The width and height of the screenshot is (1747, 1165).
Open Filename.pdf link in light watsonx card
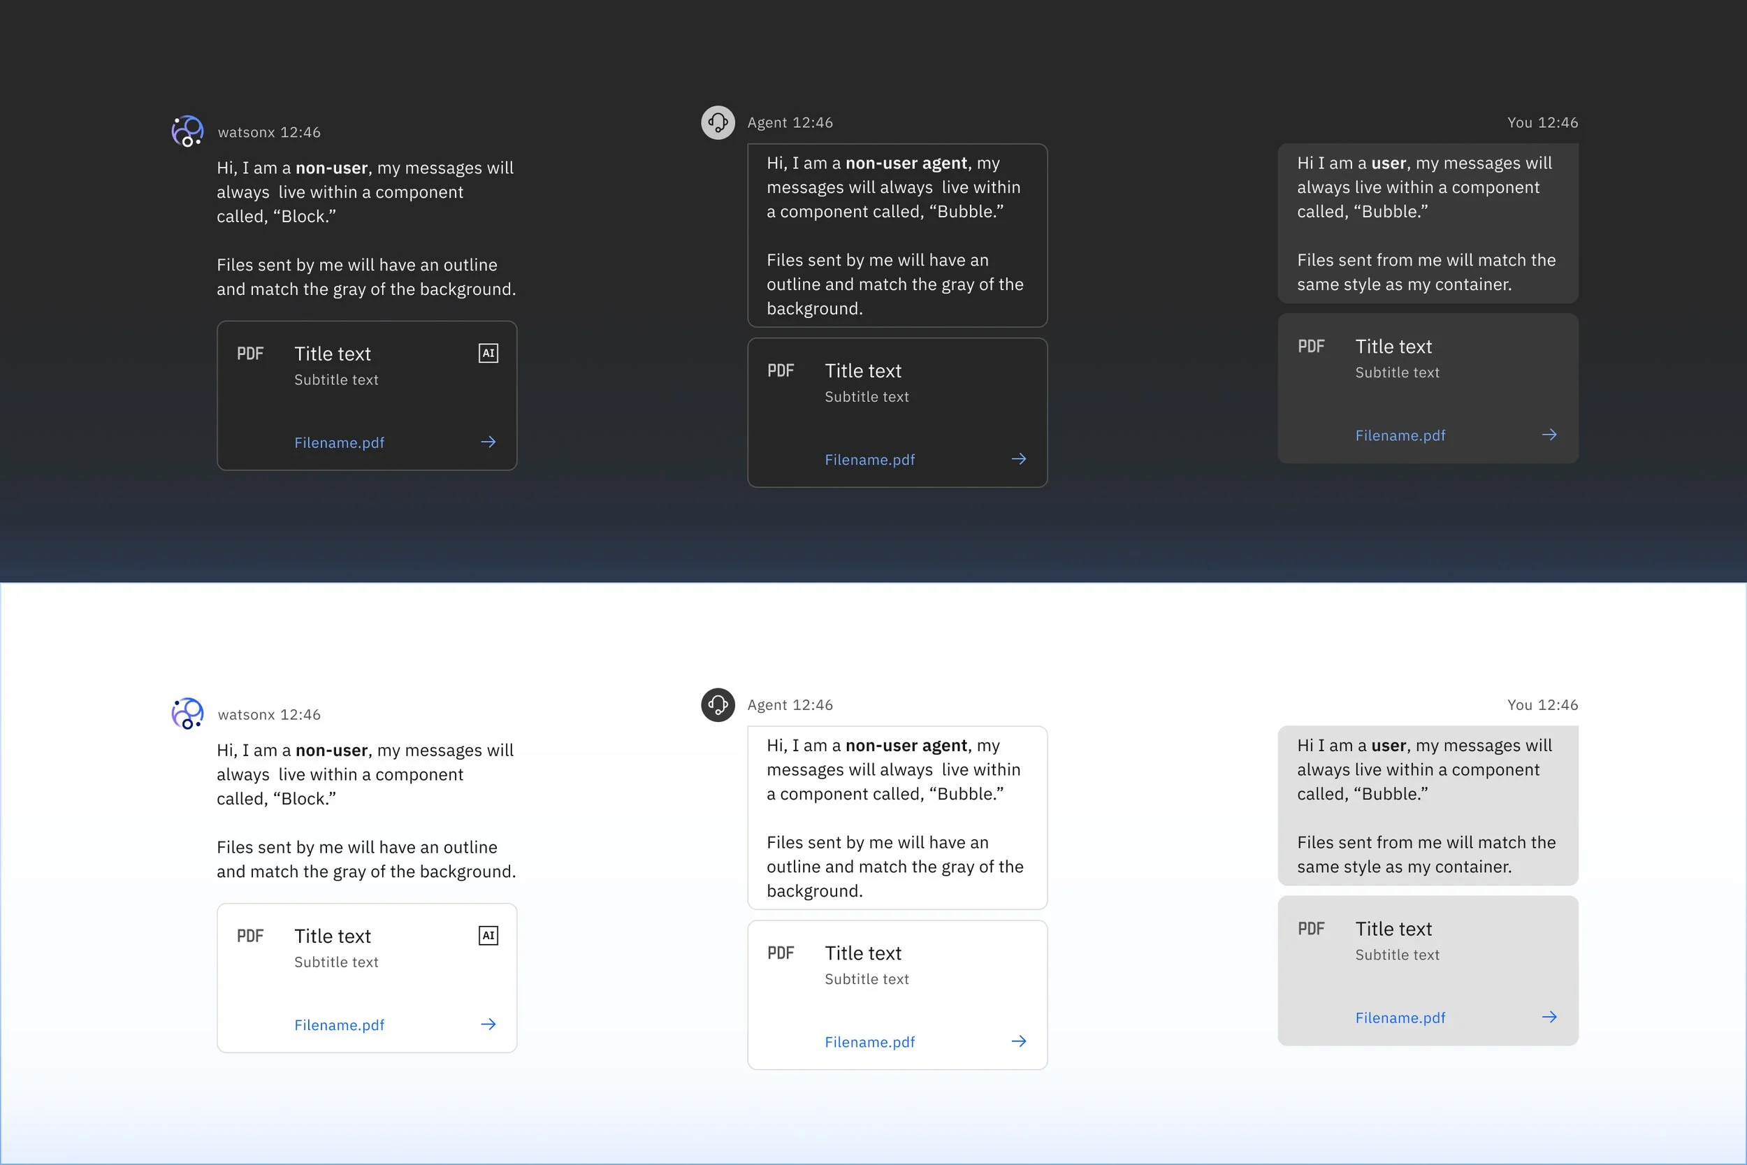339,1025
